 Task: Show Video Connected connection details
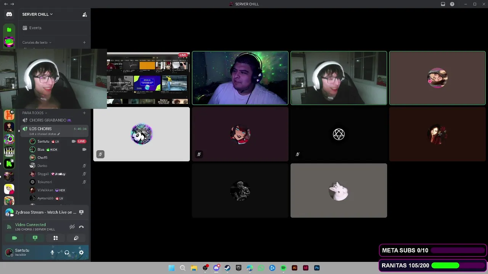[x=30, y=225]
